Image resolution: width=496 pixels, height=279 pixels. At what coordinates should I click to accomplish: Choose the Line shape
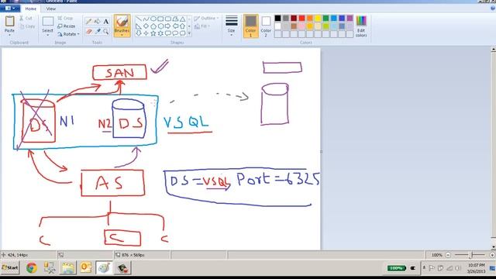(x=139, y=19)
